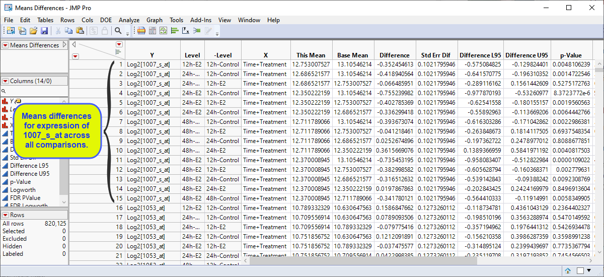The height and width of the screenshot is (277, 604).
Task: Click the Copy icon in the toolbar
Action: [69, 31]
